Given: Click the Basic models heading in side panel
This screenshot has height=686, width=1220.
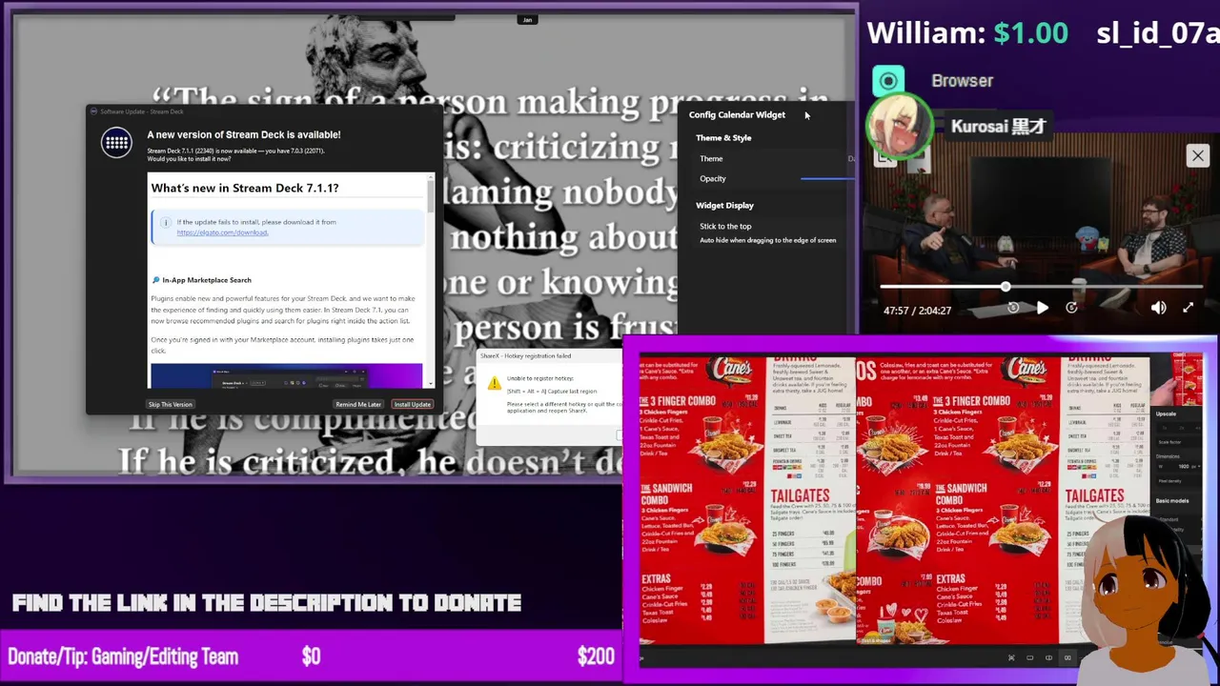Looking at the screenshot, I should (1172, 501).
